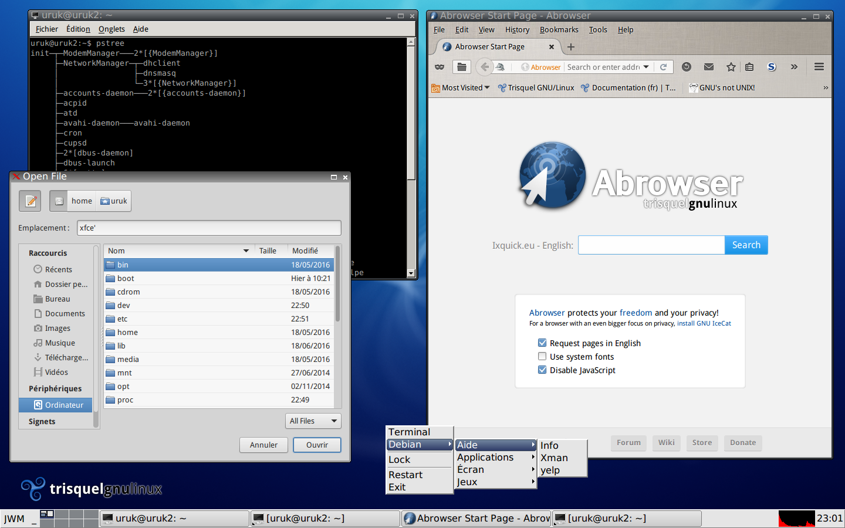Open the Abrowser hamburger menu
The image size is (845, 528).
coord(819,67)
